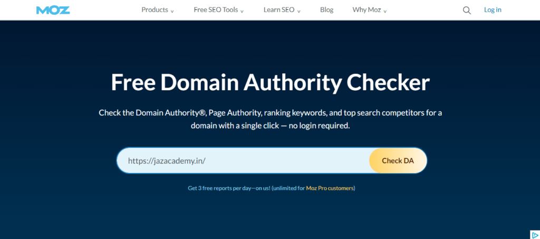Click the Log in link
This screenshot has width=540, height=239.
493,10
